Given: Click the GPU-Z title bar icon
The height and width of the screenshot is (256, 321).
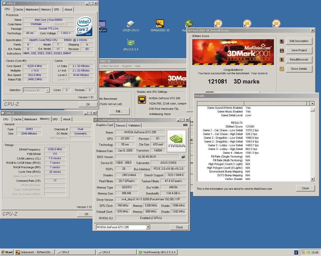Looking at the screenshot, I should 96,120.
